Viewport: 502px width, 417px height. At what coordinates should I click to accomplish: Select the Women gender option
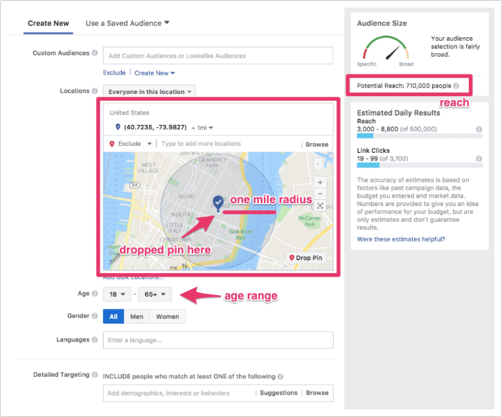pos(168,317)
